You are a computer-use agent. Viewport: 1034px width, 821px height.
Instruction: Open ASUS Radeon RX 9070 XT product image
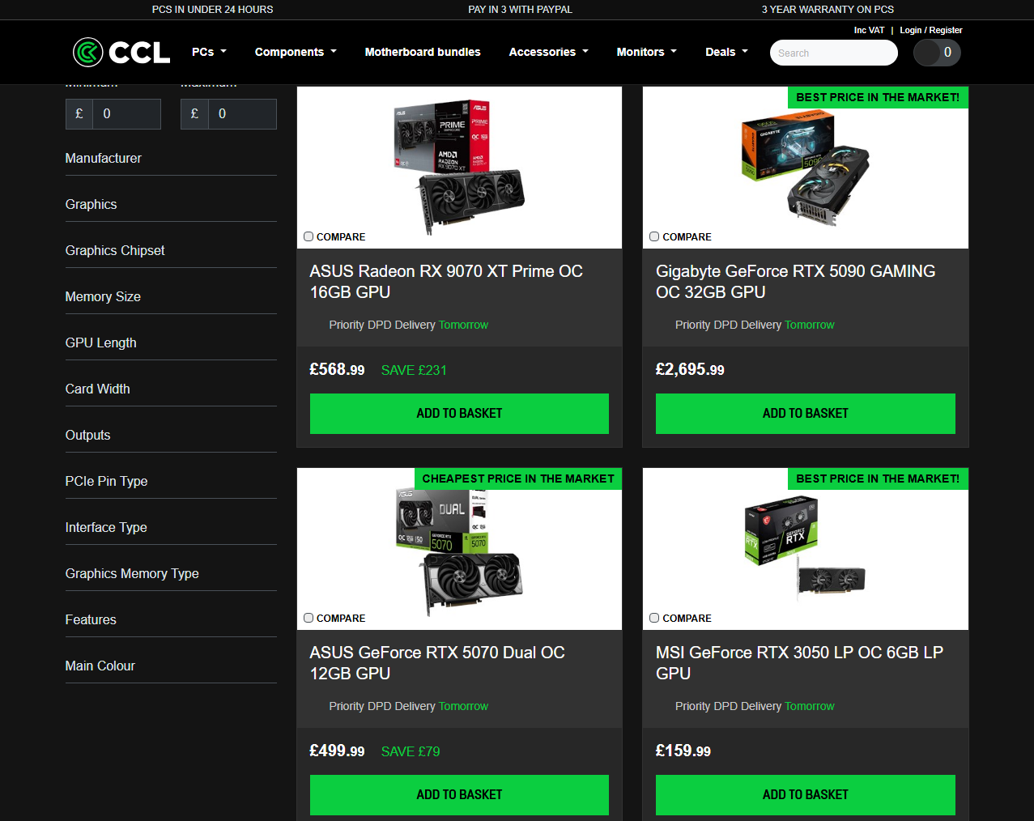[x=459, y=168]
